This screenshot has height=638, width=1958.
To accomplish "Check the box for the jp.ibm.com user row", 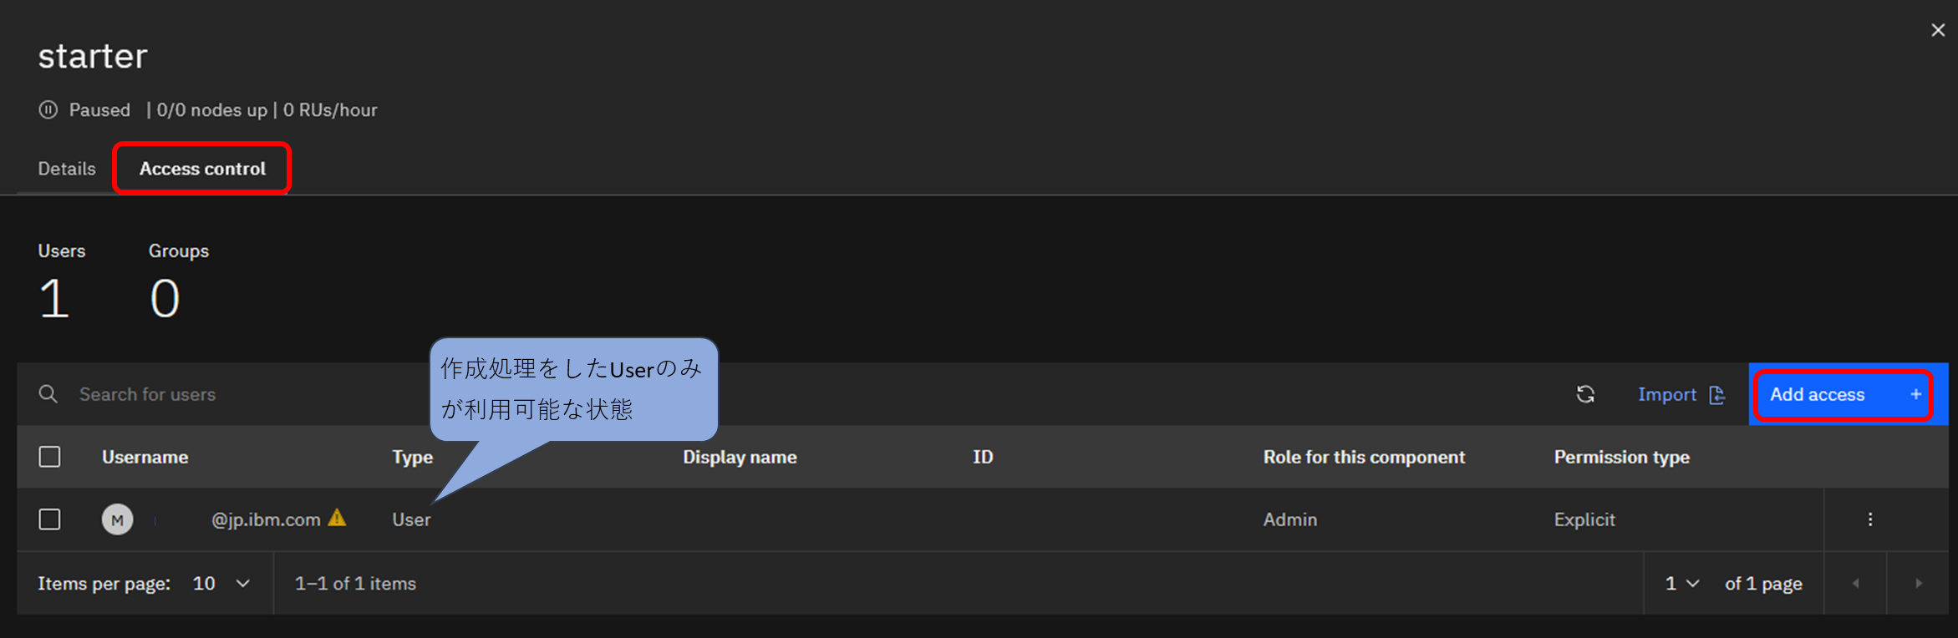I will point(50,519).
